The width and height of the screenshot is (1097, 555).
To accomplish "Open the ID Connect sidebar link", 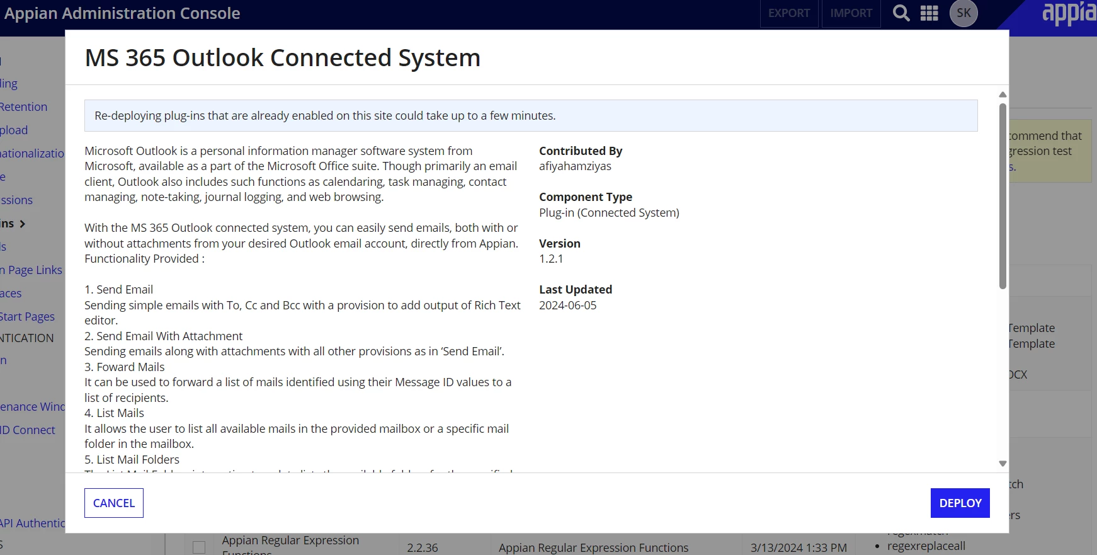I will [28, 430].
